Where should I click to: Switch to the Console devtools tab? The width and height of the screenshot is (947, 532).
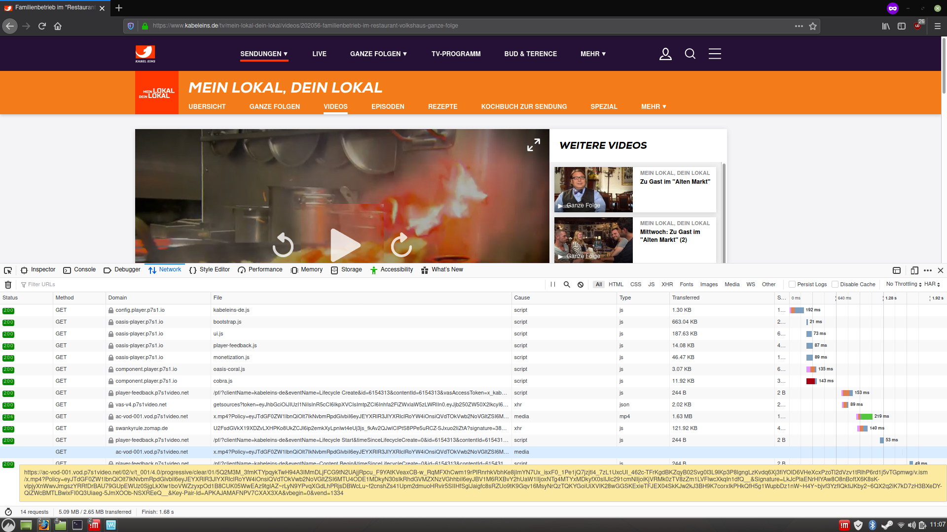pyautogui.click(x=79, y=269)
